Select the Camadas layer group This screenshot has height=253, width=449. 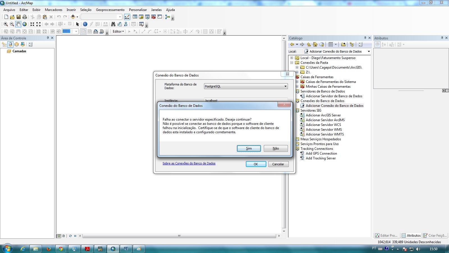pos(19,51)
